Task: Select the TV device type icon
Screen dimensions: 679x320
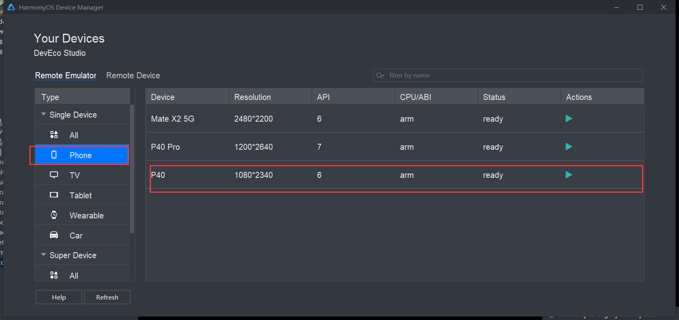Action: click(54, 175)
